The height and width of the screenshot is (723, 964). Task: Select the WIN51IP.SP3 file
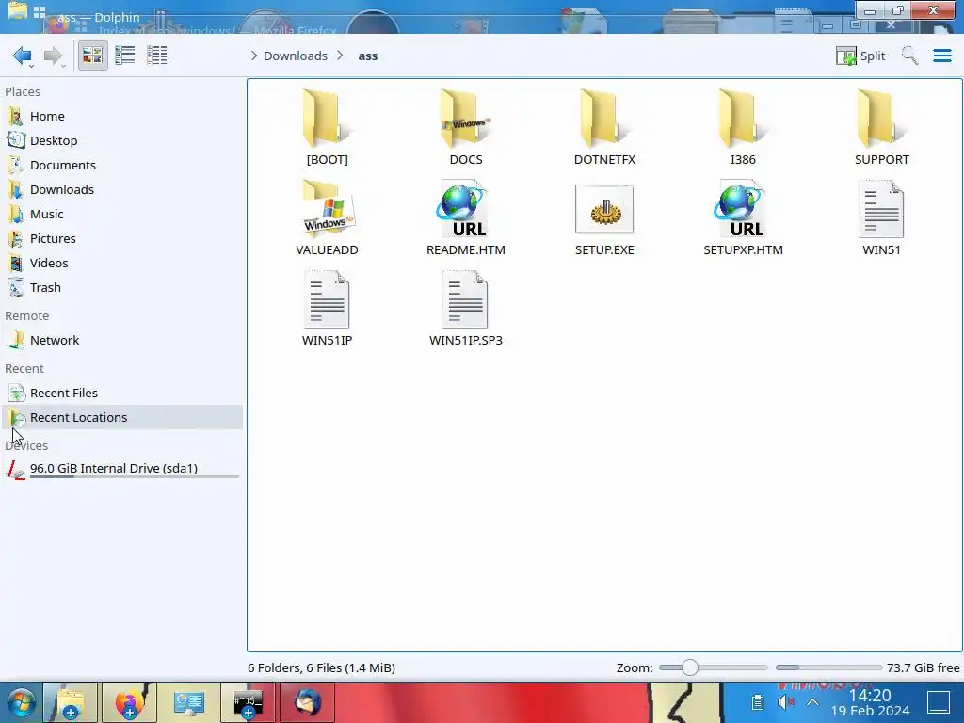[466, 309]
